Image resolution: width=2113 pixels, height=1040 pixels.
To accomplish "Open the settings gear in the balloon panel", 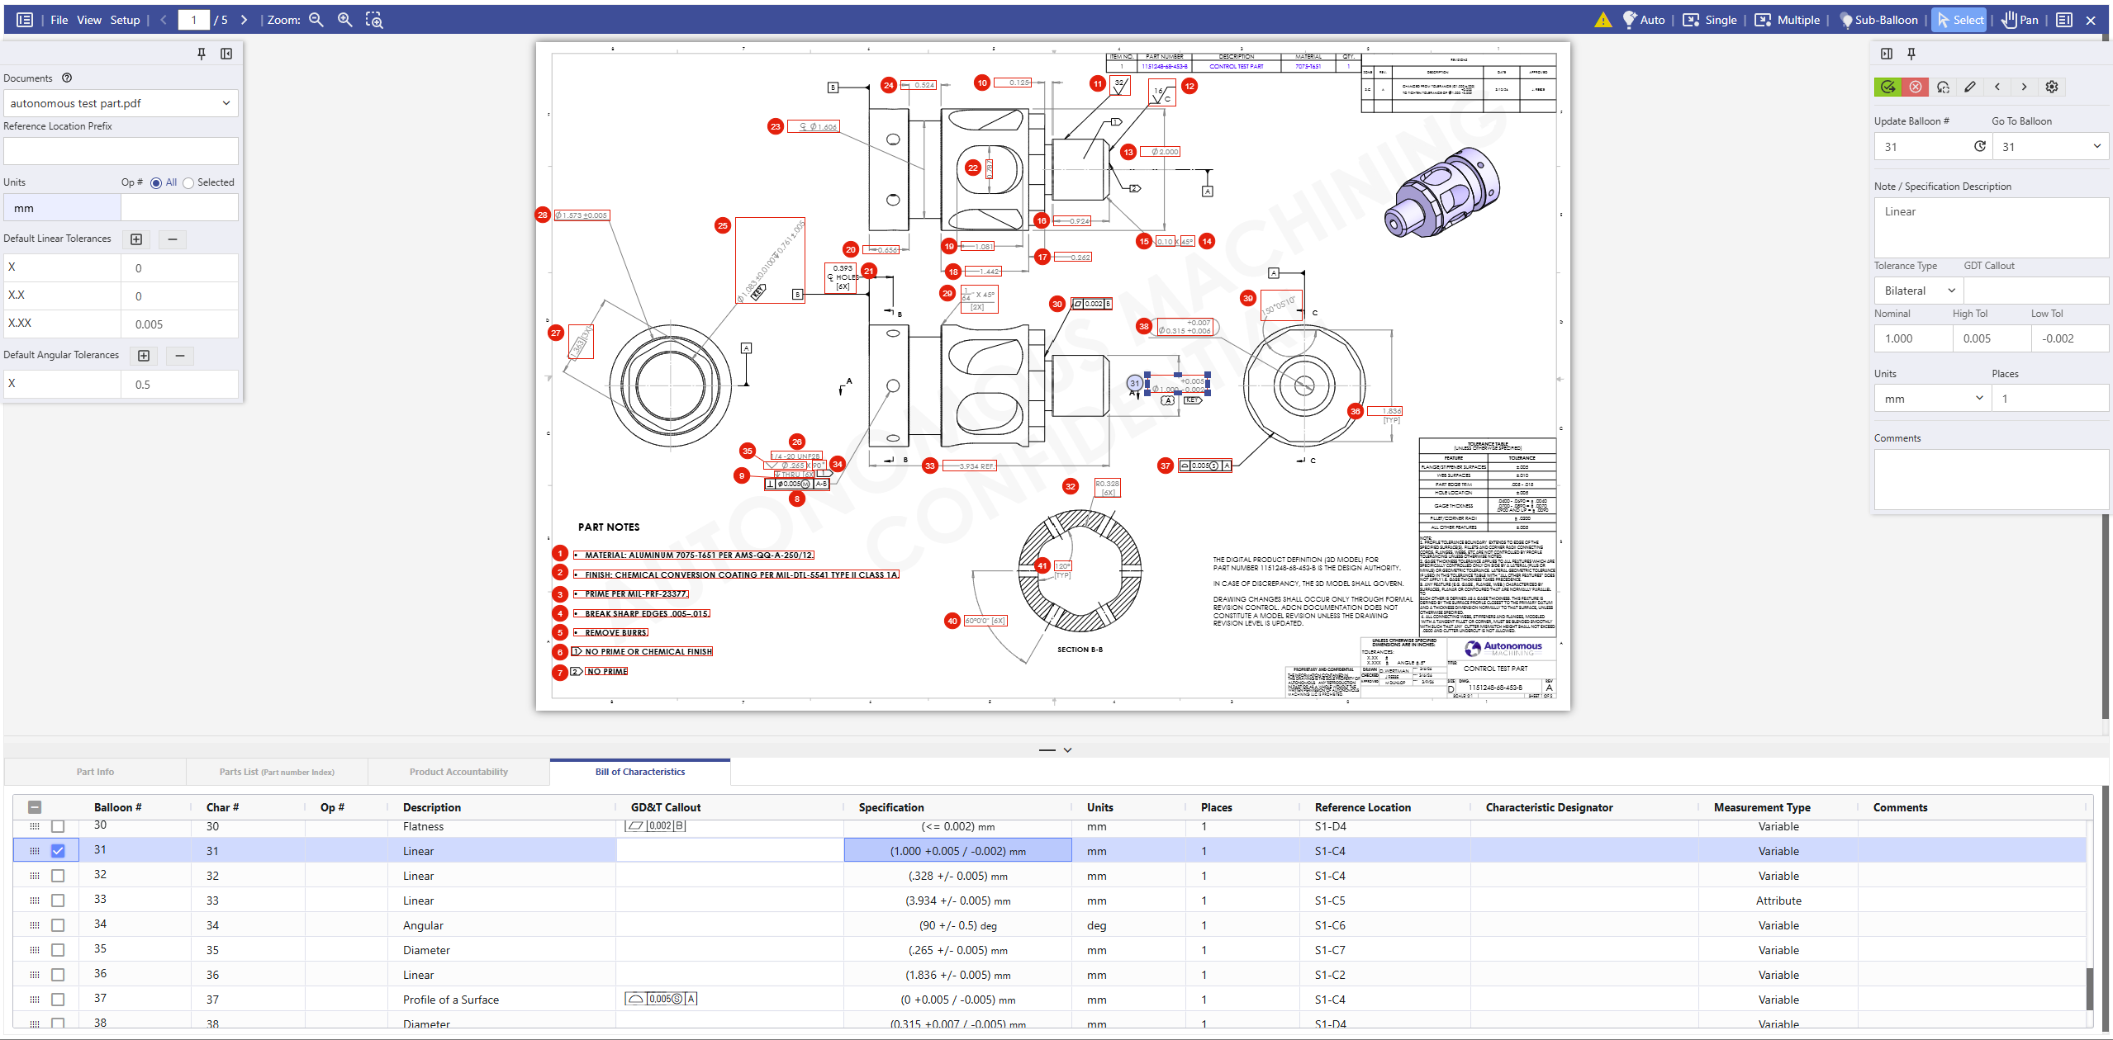I will coord(2051,87).
